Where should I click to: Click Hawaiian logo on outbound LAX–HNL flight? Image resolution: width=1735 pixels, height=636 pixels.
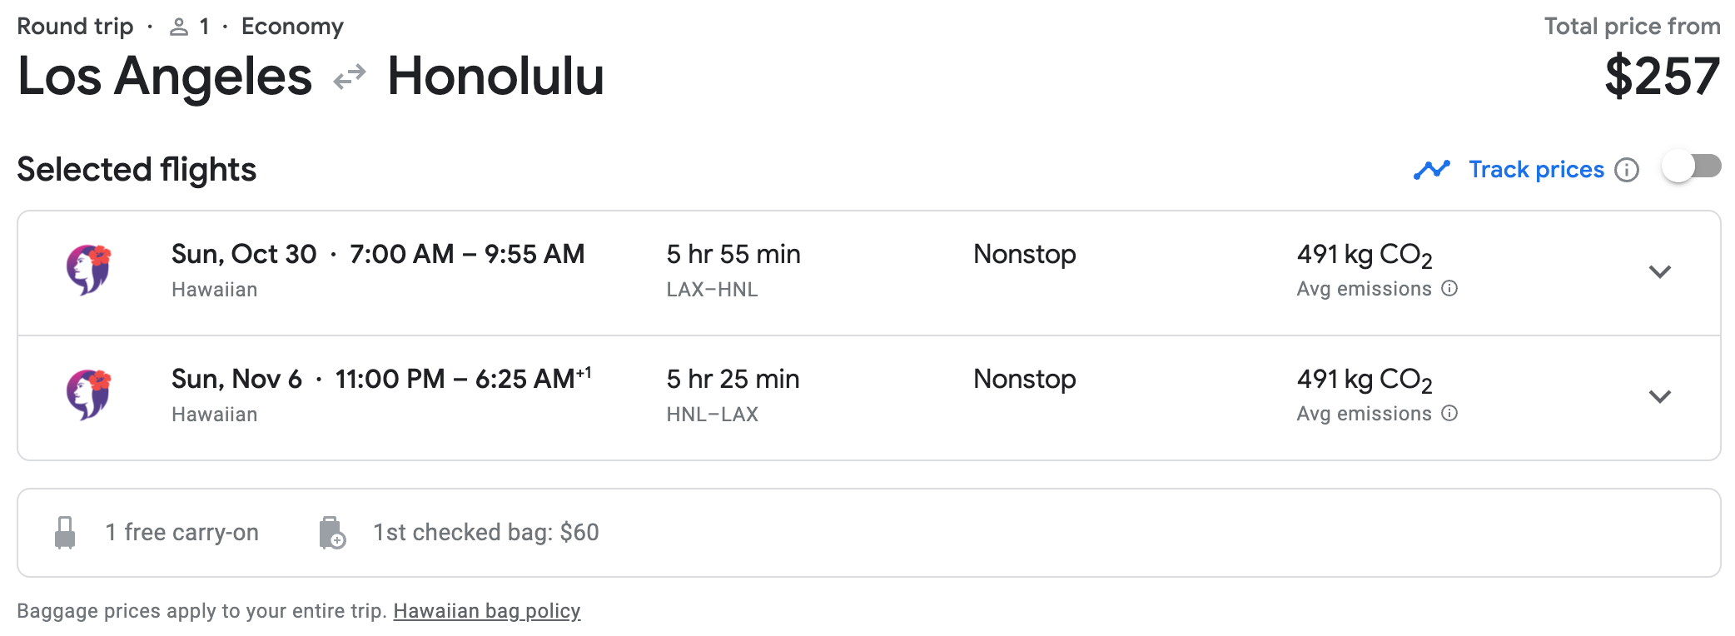point(88,270)
